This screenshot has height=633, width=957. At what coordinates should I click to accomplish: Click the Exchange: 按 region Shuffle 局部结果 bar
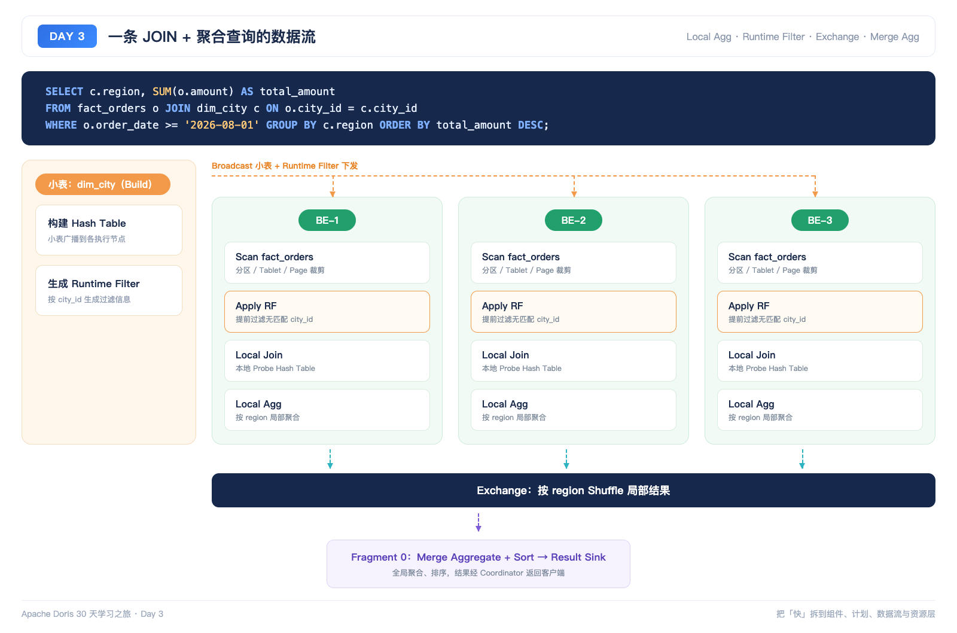pos(574,491)
